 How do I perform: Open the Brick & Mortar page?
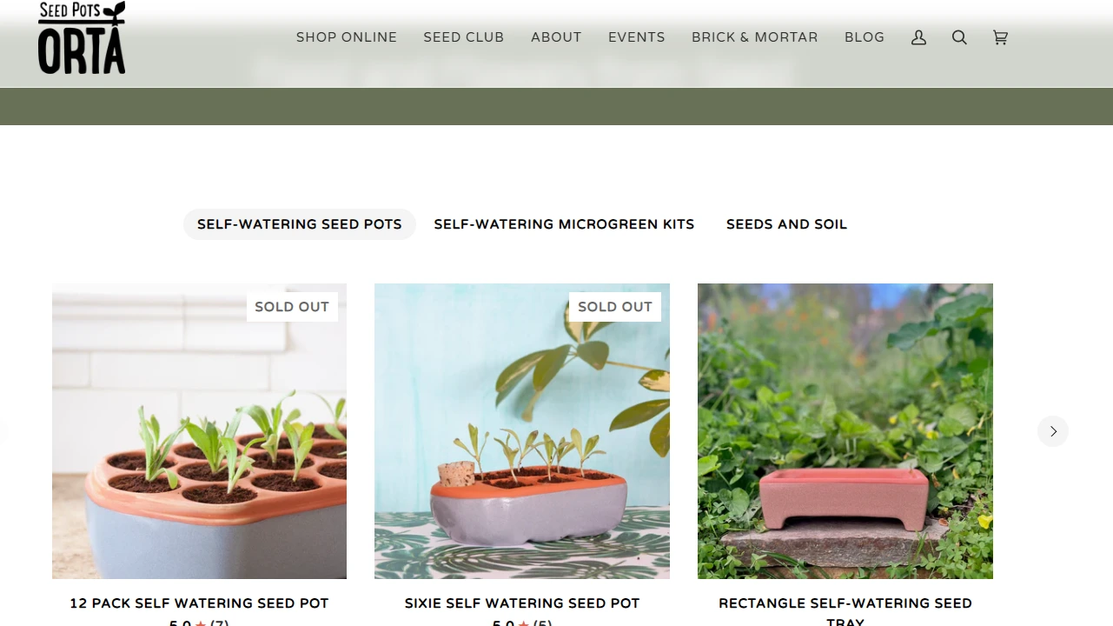[x=755, y=37]
